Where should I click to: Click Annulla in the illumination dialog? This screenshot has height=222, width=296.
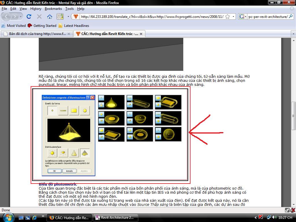69,171
